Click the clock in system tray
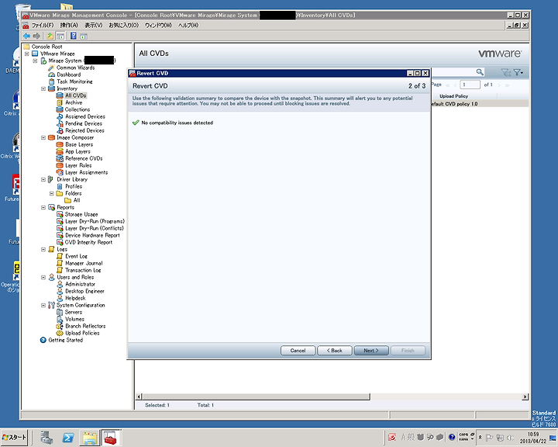The width and height of the screenshot is (558, 447). click(x=532, y=438)
